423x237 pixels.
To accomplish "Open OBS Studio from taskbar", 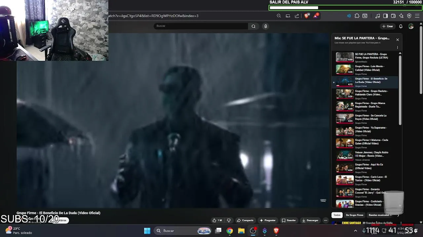I will tap(253, 231).
